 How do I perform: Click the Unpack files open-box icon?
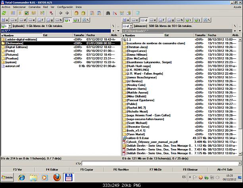click(x=83, y=13)
